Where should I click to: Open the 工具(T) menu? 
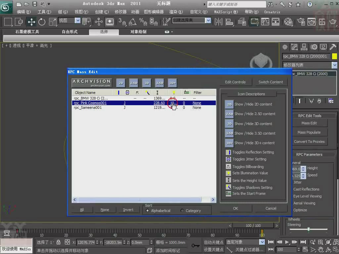click(44, 12)
